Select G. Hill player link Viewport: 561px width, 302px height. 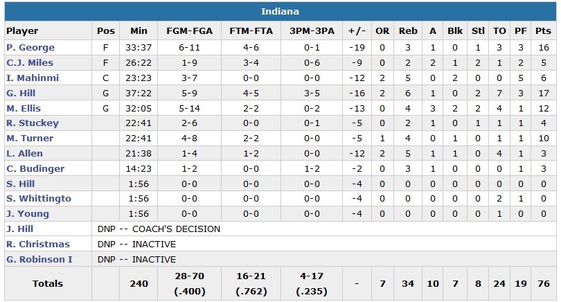point(21,93)
